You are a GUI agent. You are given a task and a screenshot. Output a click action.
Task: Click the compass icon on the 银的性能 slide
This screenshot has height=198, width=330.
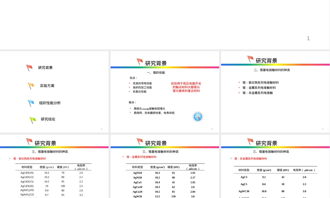coord(198,117)
